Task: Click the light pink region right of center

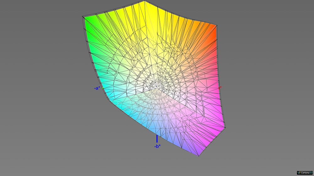Action: tap(188, 91)
